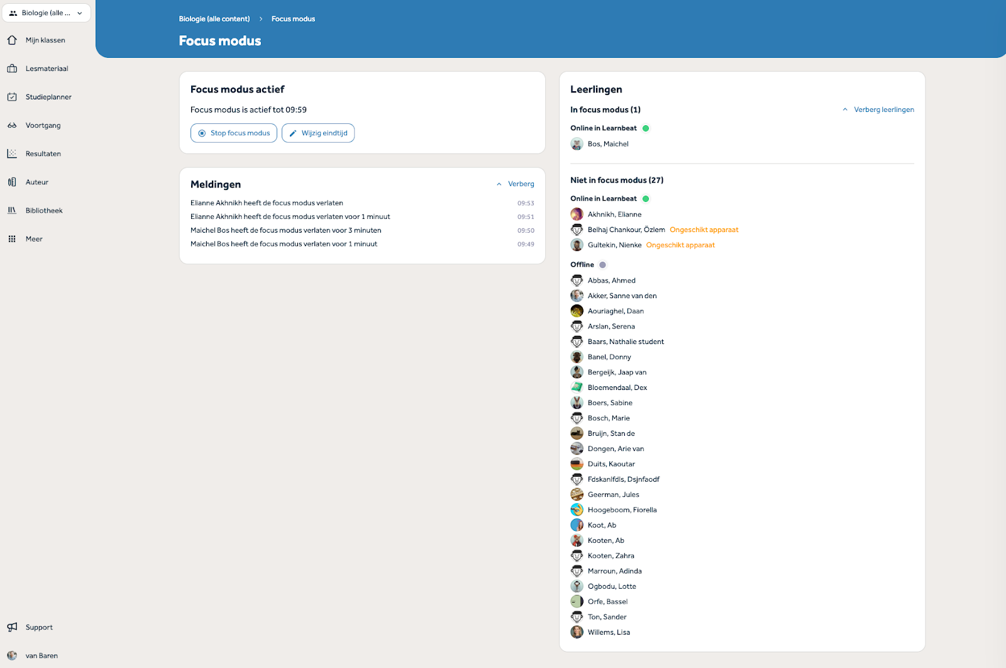Click avatar of Bos, Maichel

(577, 144)
